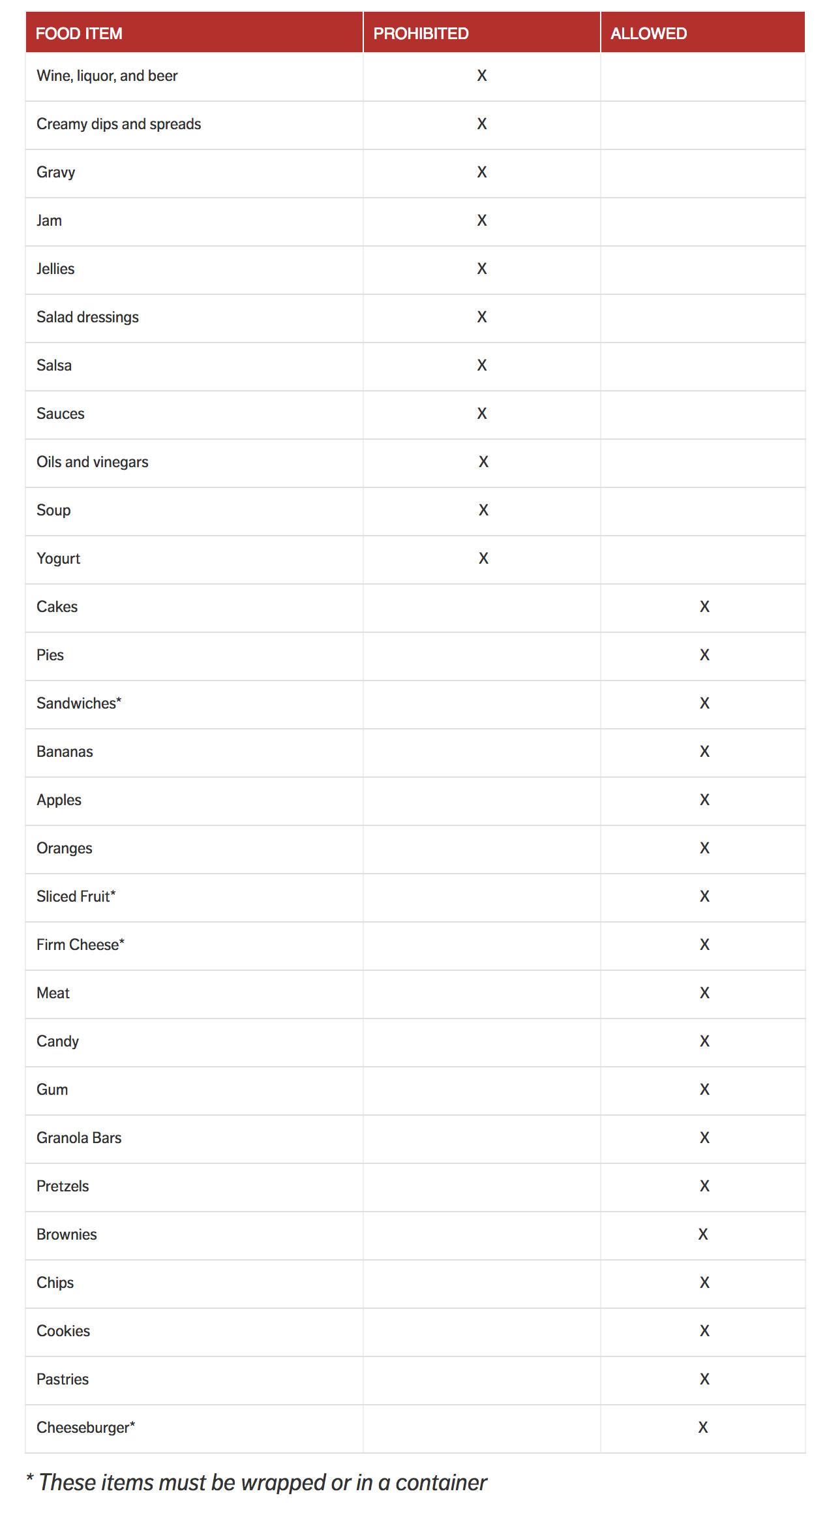Image resolution: width=827 pixels, height=1515 pixels.
Task: Click the footnote about wrapped items
Action: [256, 1482]
